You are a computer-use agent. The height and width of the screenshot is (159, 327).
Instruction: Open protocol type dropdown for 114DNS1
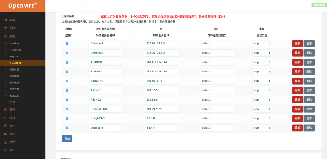pyautogui.click(x=262, y=62)
